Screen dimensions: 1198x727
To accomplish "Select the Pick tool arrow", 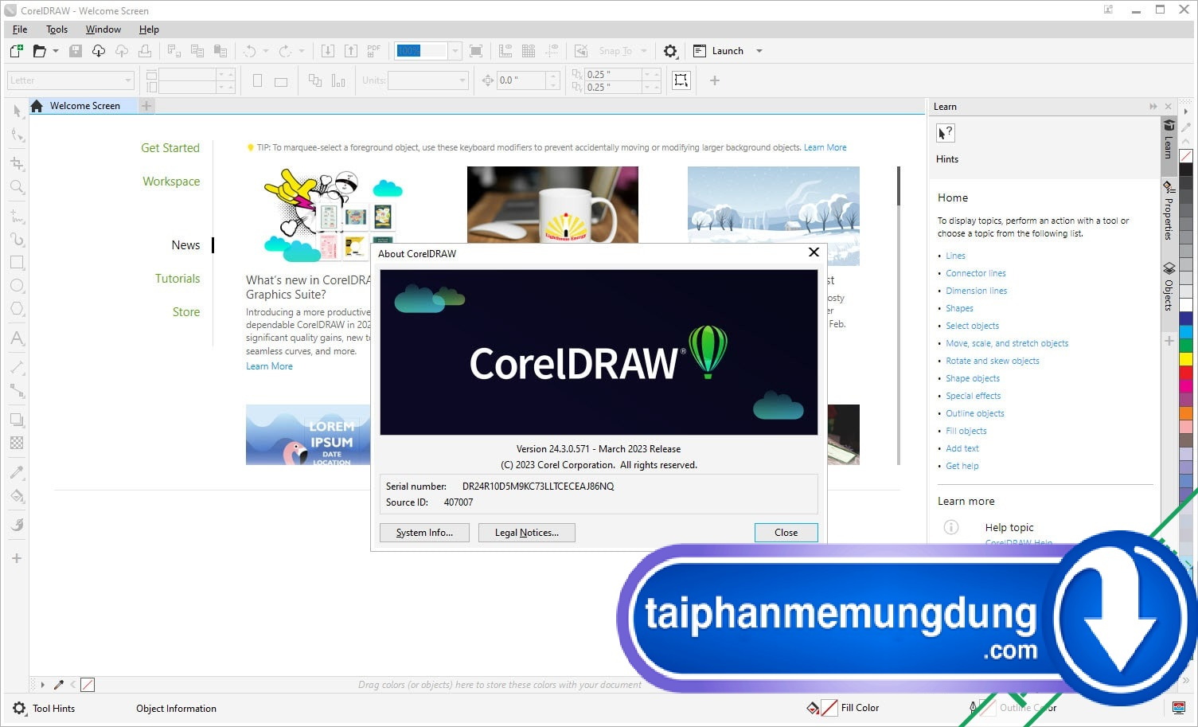I will pos(17,111).
